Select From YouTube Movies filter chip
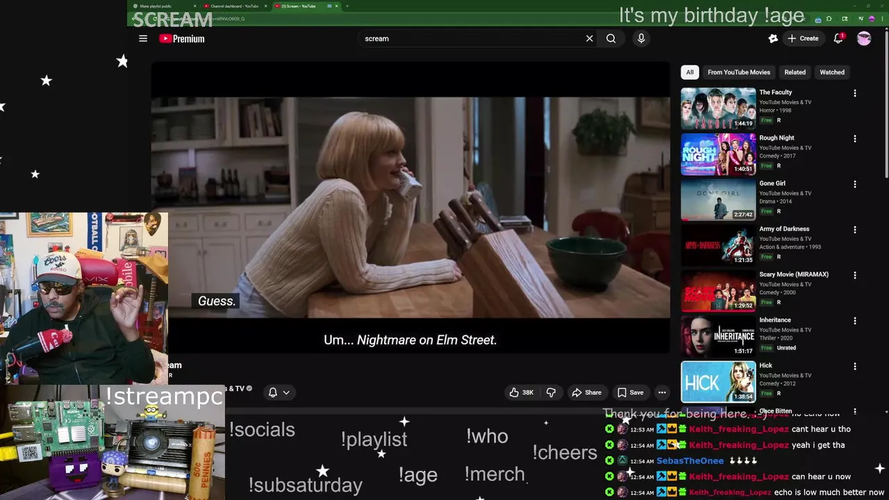The width and height of the screenshot is (889, 500). (x=739, y=72)
